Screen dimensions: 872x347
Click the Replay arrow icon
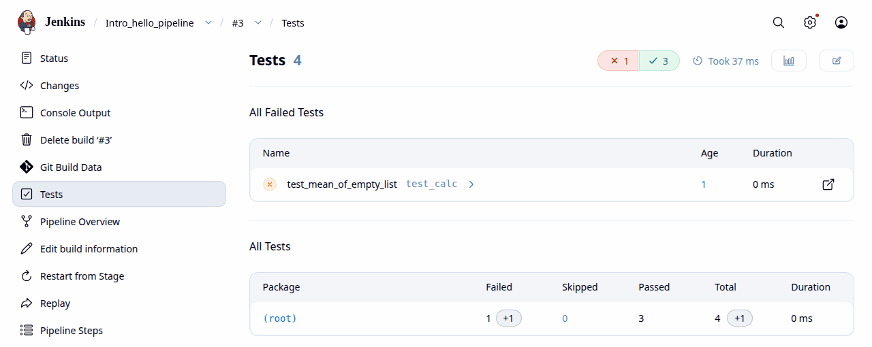[27, 303]
